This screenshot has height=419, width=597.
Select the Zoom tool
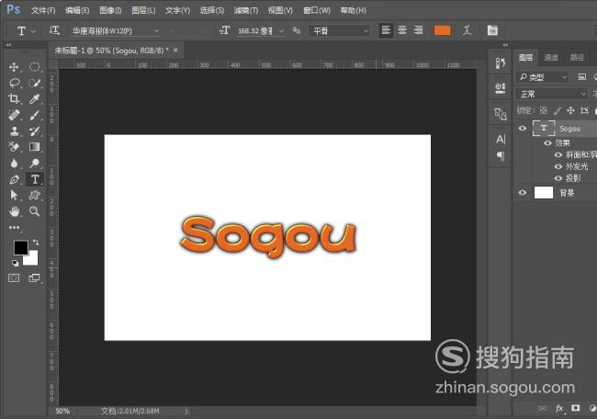click(35, 211)
